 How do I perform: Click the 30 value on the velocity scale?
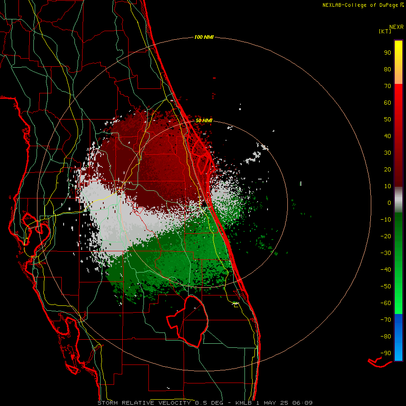click(x=388, y=153)
